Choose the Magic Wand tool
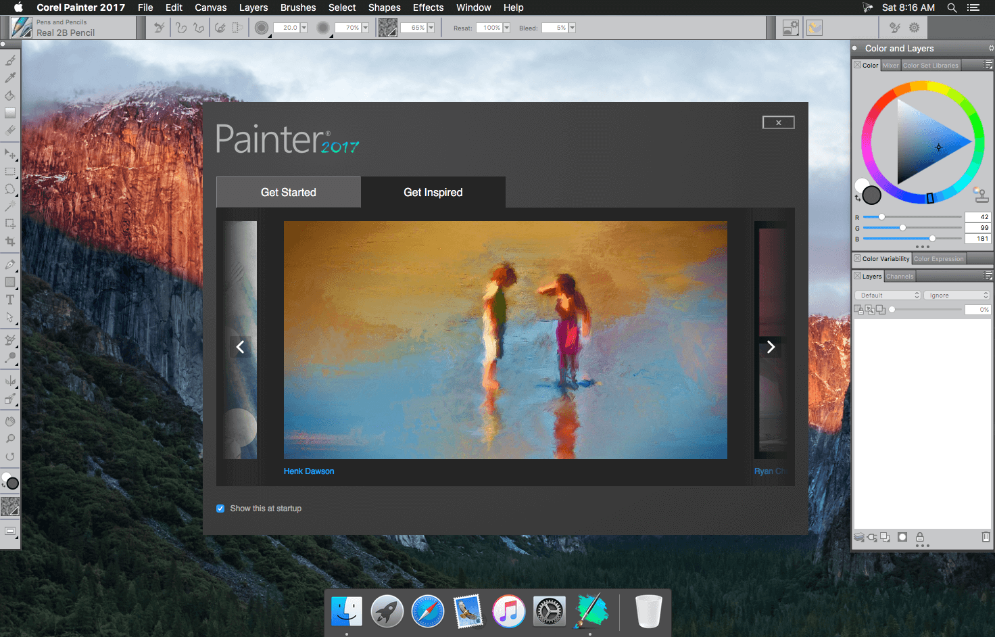This screenshot has height=637, width=995. [x=10, y=206]
